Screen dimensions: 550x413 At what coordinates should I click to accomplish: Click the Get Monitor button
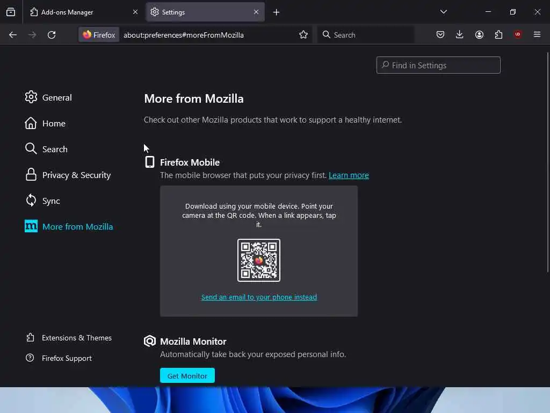[x=187, y=376]
